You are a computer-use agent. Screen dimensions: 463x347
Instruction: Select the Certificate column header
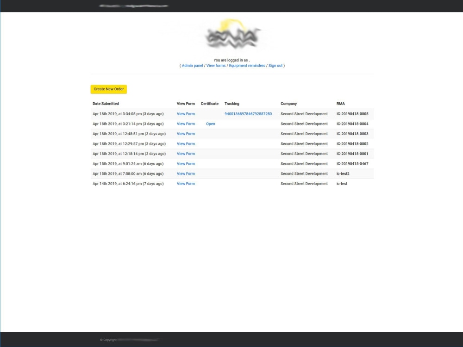[210, 104]
